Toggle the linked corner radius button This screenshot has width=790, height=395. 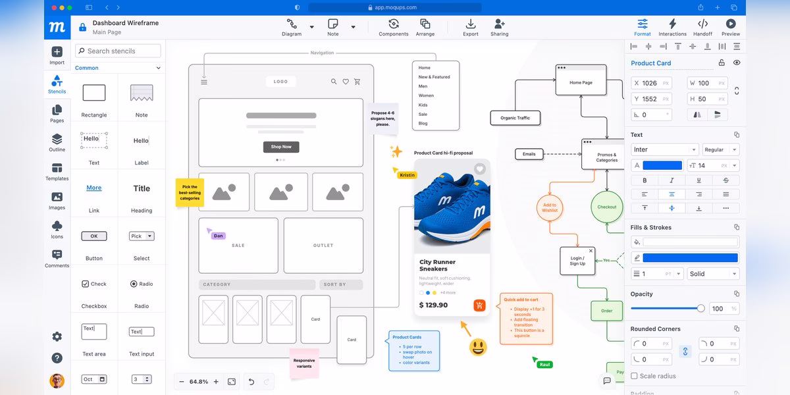[685, 352]
